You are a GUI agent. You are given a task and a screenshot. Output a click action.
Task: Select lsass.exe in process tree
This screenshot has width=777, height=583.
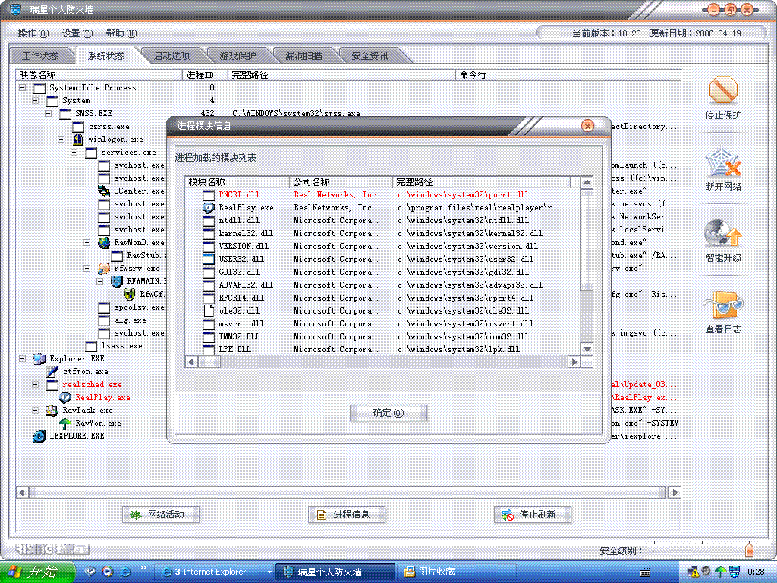pyautogui.click(x=121, y=345)
